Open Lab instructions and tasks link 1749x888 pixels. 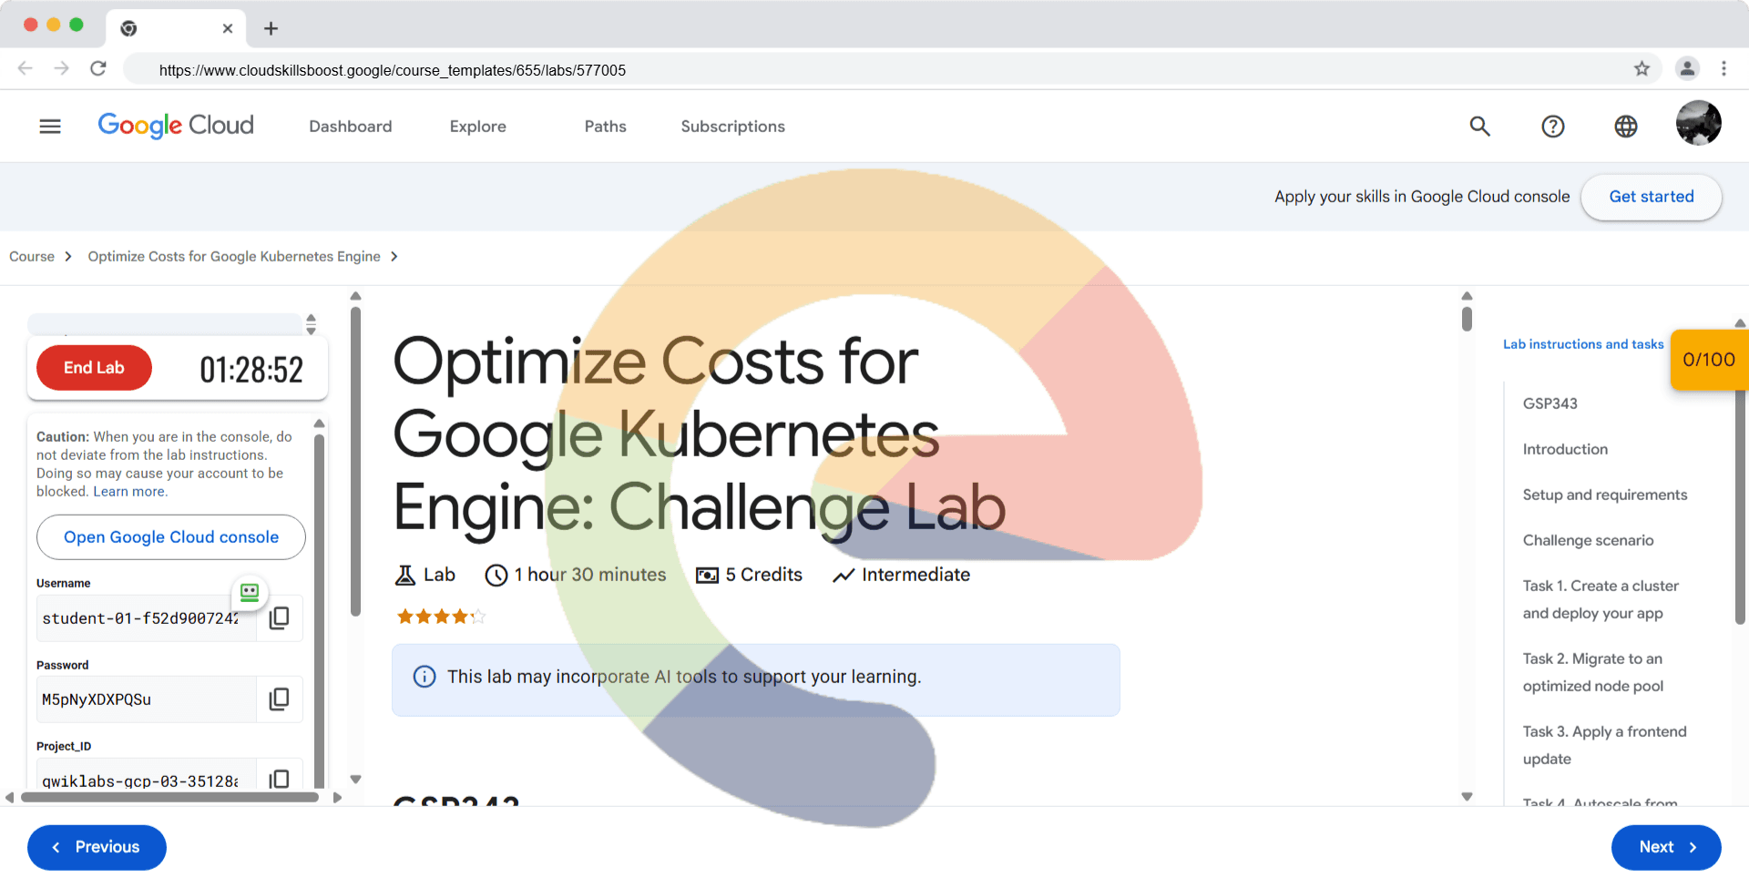pyautogui.click(x=1583, y=344)
